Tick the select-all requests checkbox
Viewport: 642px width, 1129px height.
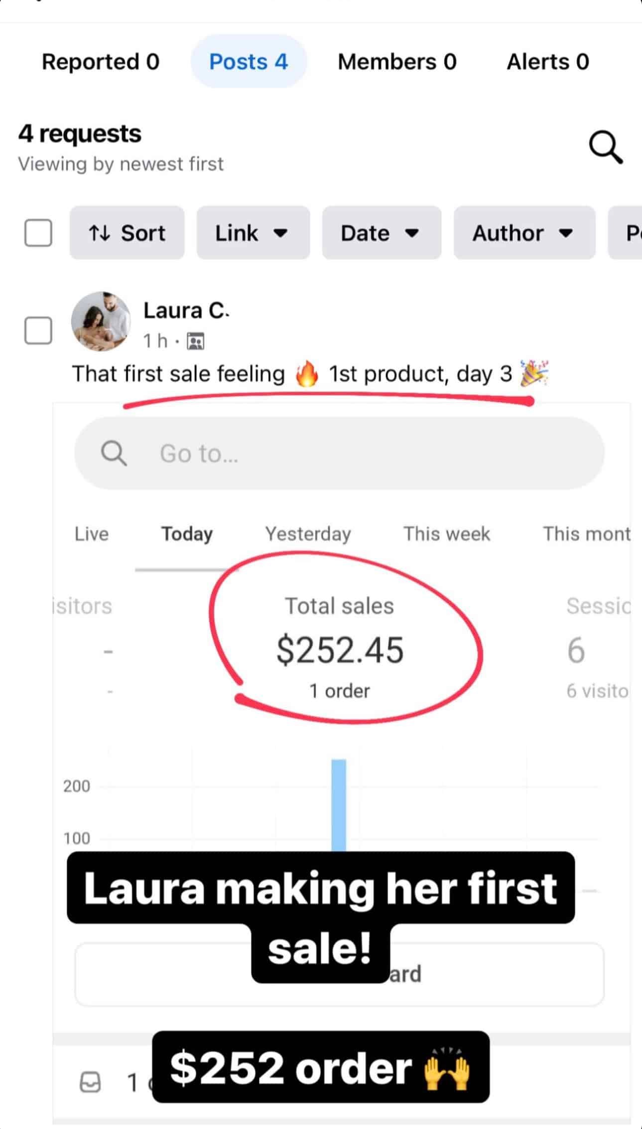38,233
